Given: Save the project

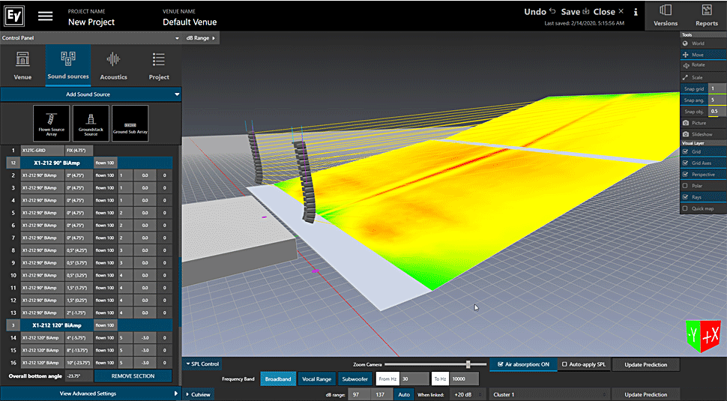Looking at the screenshot, I should tap(574, 11).
